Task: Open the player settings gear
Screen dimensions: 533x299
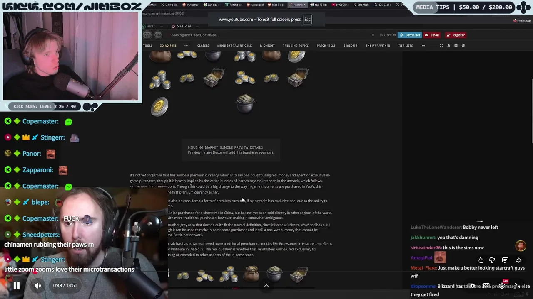Action: click(503, 286)
